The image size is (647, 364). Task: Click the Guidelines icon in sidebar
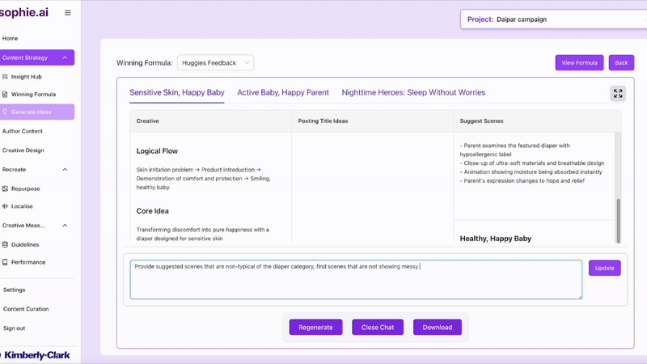(5, 245)
